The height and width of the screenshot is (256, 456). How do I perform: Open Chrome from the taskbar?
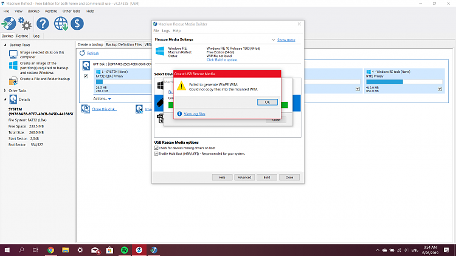tap(50, 250)
